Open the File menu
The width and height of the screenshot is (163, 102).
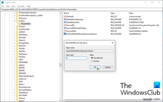3,6
